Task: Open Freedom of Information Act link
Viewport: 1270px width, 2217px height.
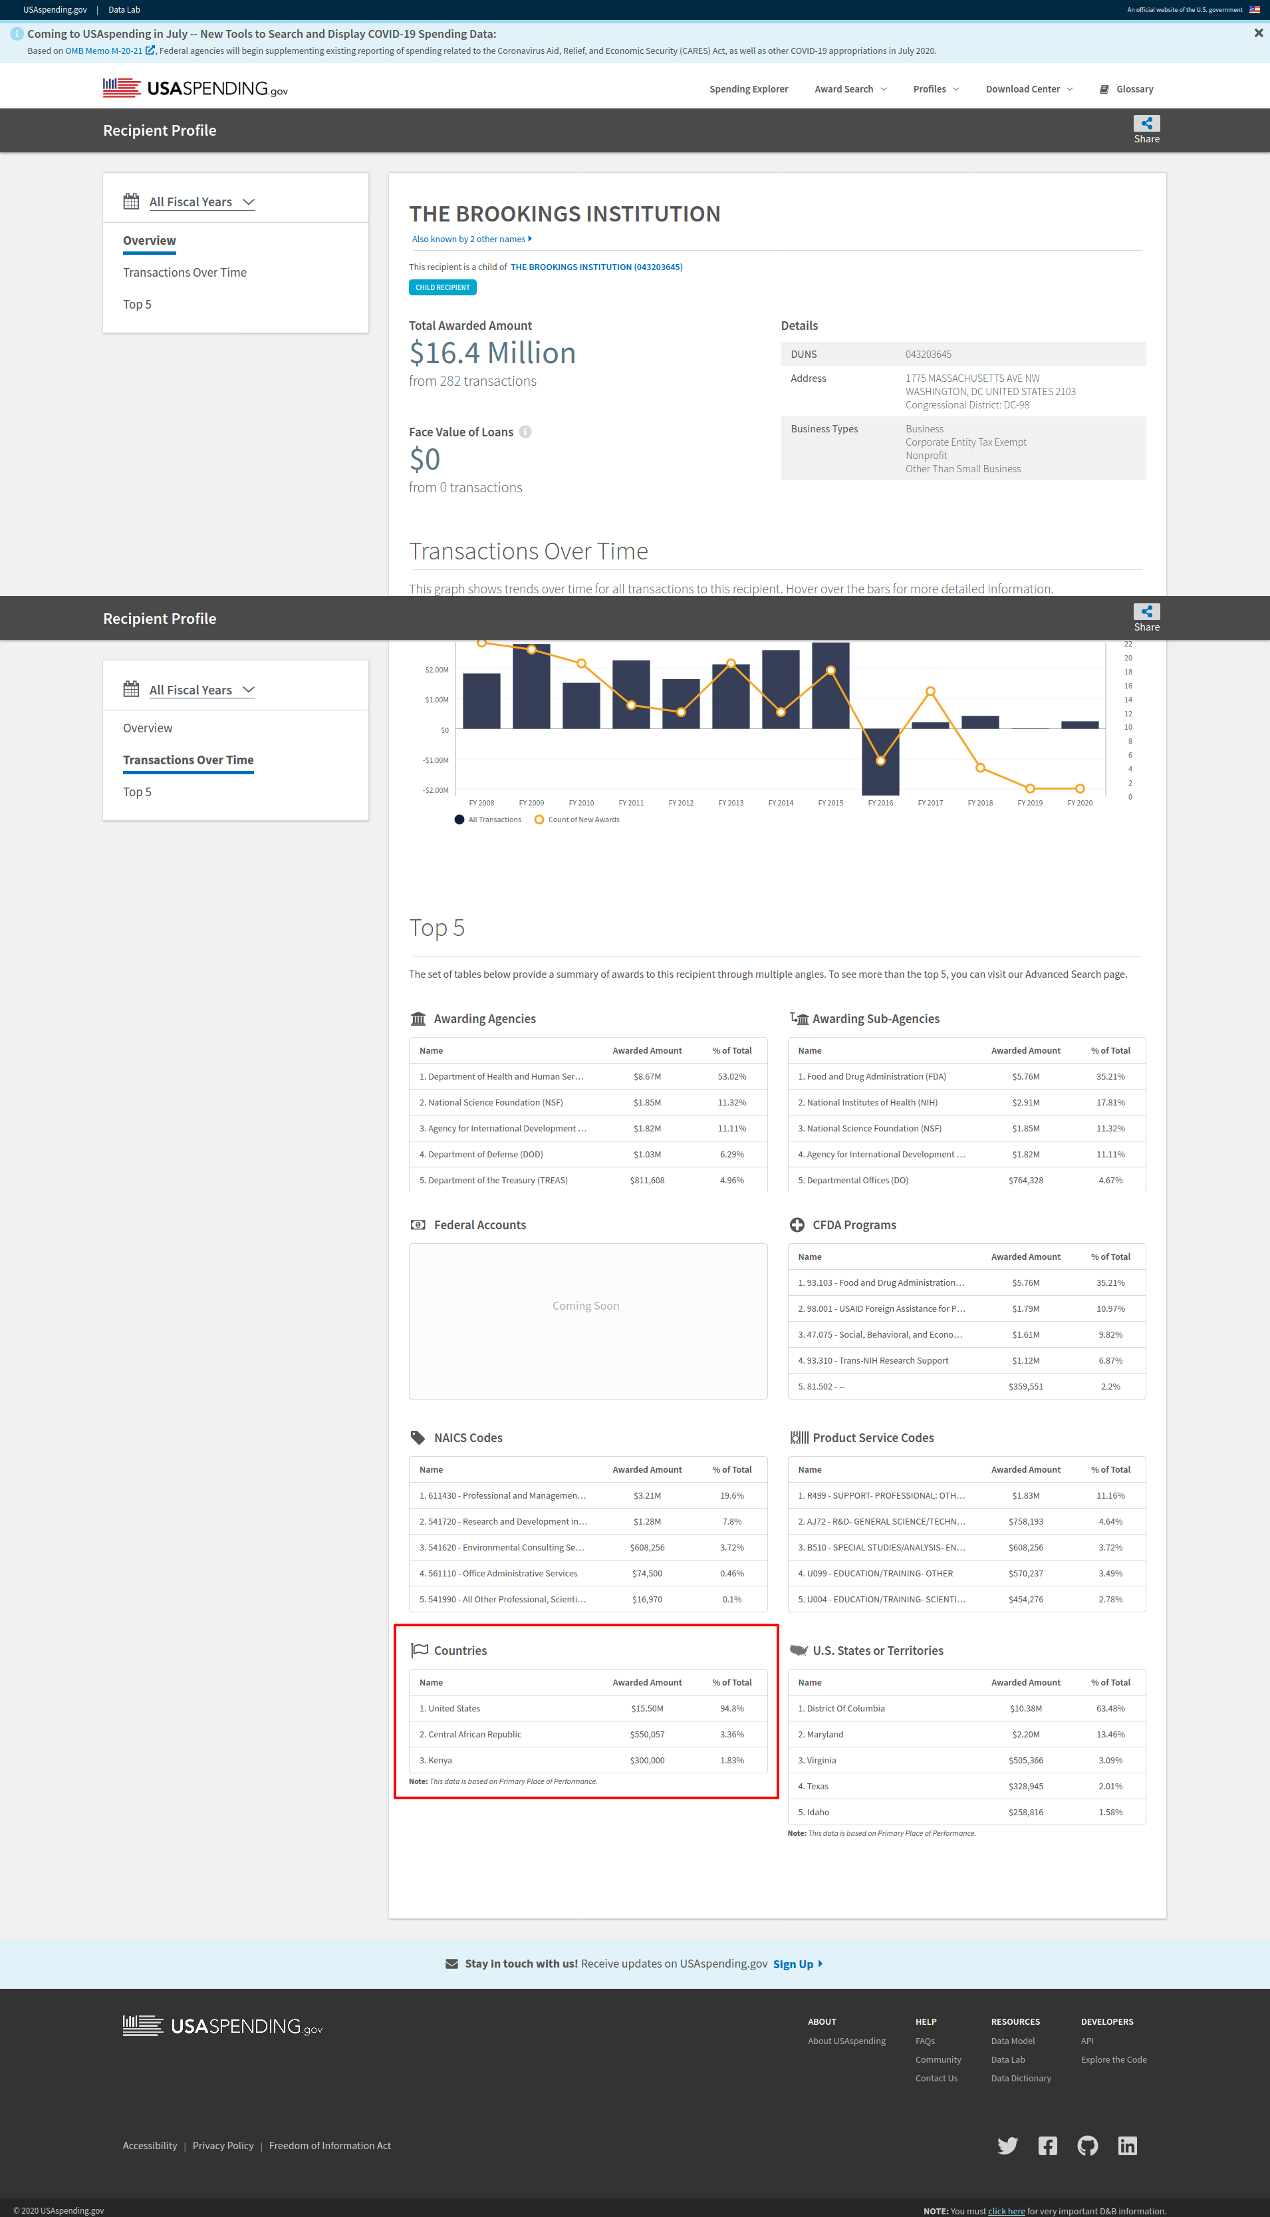Action: [x=330, y=2145]
